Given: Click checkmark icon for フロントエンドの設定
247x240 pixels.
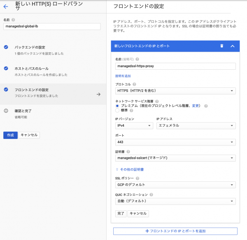Looking at the screenshot, I should (x=6, y=89).
